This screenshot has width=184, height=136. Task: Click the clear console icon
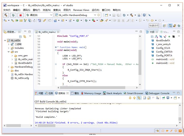click(x=157, y=98)
